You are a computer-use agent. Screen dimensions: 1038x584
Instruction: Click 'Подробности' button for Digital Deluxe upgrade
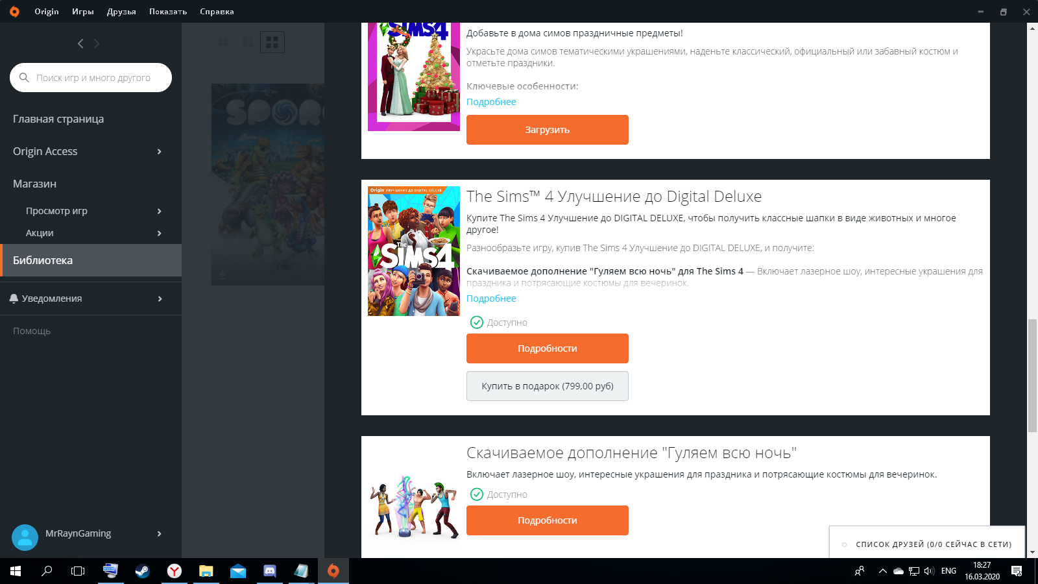[548, 348]
